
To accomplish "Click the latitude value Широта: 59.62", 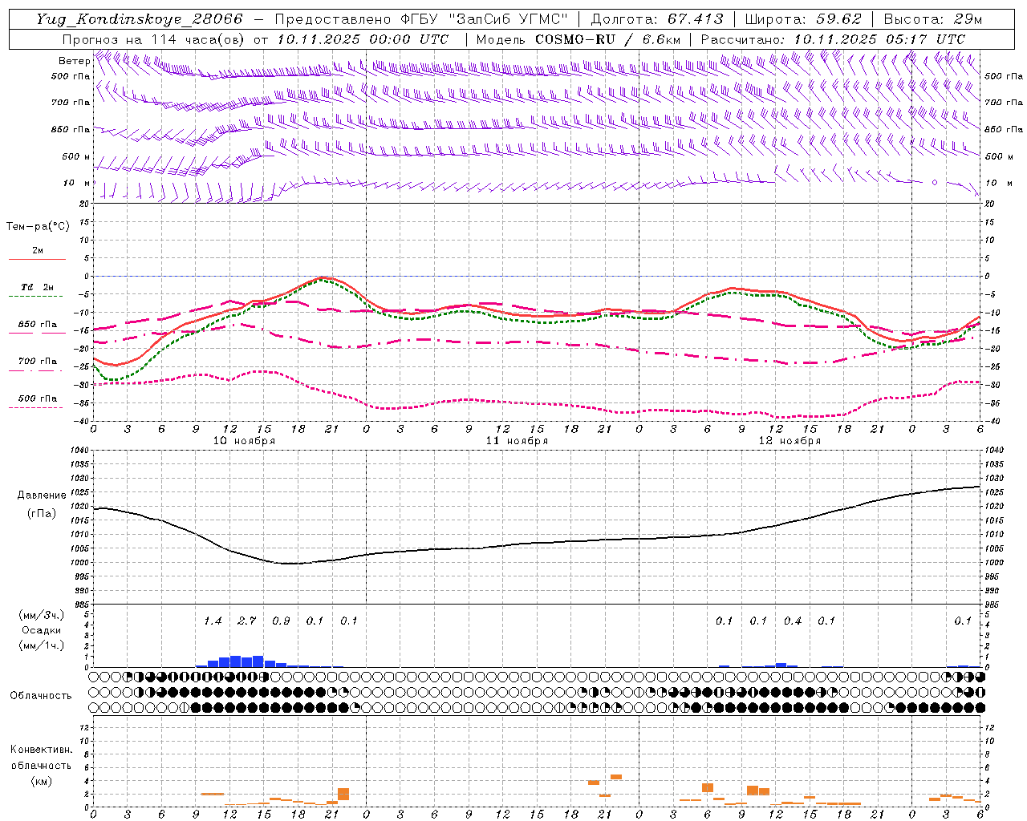I will 803,19.
